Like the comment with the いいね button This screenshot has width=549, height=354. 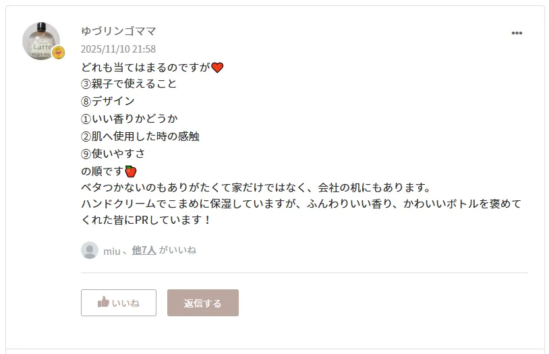coord(119,303)
